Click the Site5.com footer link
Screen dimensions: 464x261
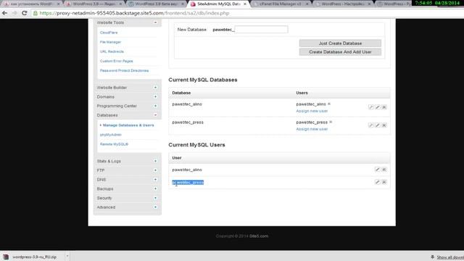tap(259, 236)
